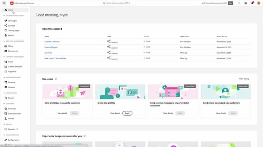Viewport: 263px width, 147px height.
Task: Click the Home icon in sidebar
Action: click(x=6, y=10)
